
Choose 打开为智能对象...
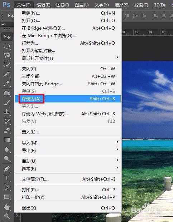pos(68,51)
